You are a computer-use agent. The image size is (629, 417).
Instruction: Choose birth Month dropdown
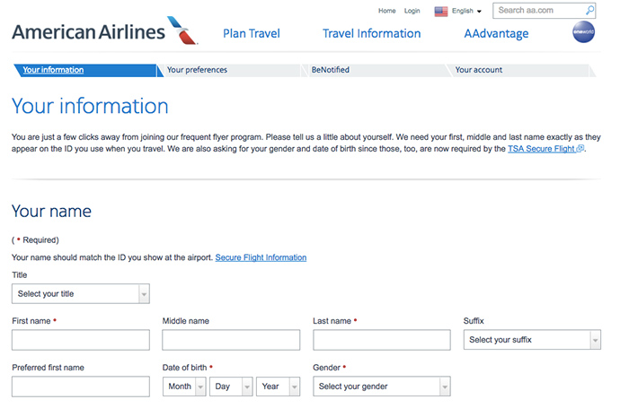tap(184, 387)
